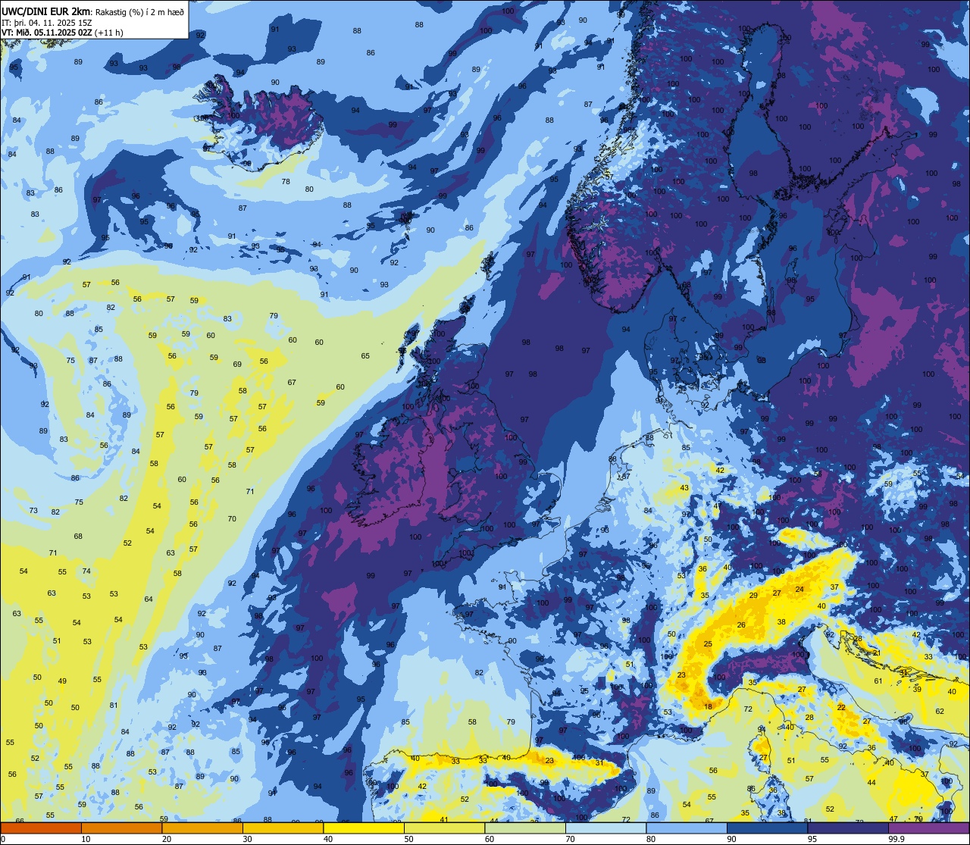The height and width of the screenshot is (845, 970).
Task: Click the '29' humidity value over the Alps
Action: coord(753,596)
